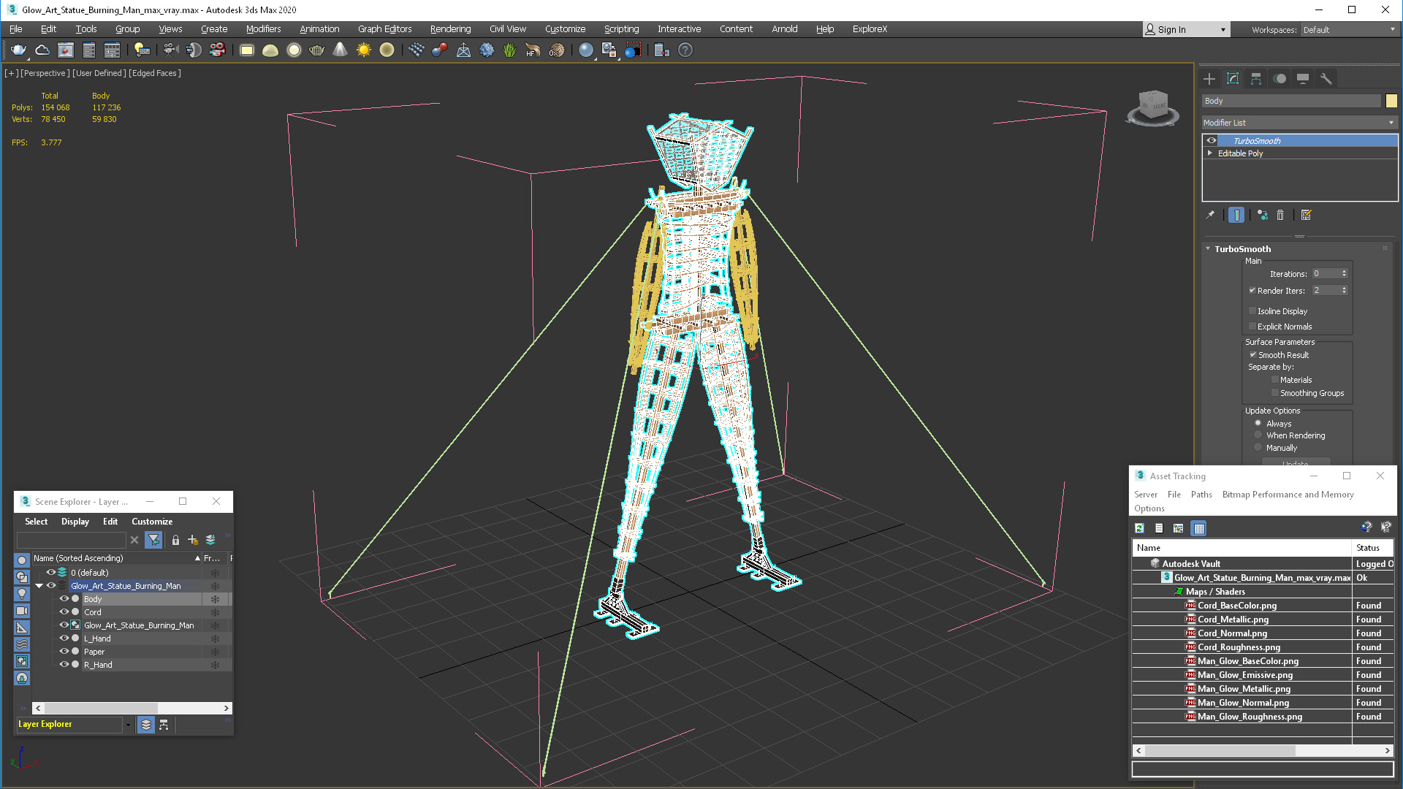Click Remove modifier trash icon

coord(1280,215)
